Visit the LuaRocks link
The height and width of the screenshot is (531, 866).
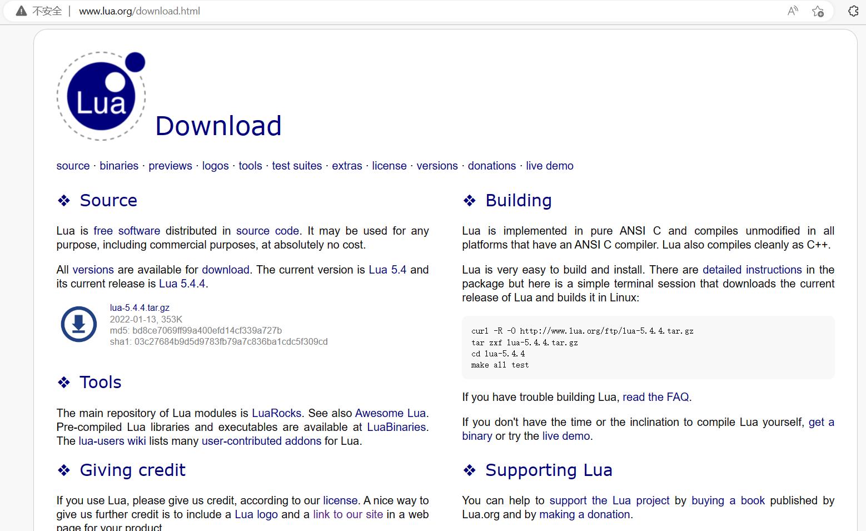[276, 413]
